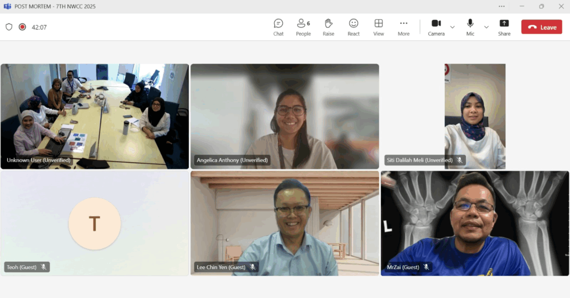Toggle the Camera on or off

[436, 27]
